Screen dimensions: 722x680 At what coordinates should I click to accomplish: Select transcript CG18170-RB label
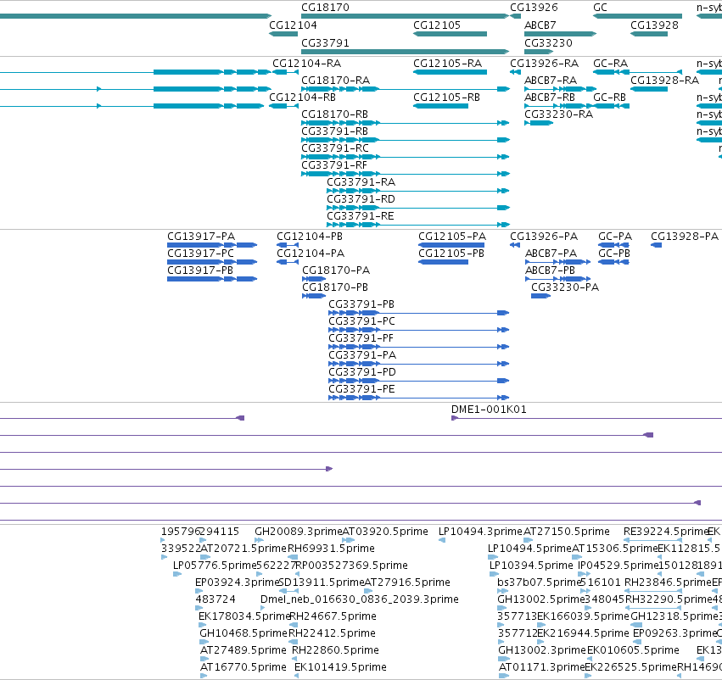tap(335, 114)
